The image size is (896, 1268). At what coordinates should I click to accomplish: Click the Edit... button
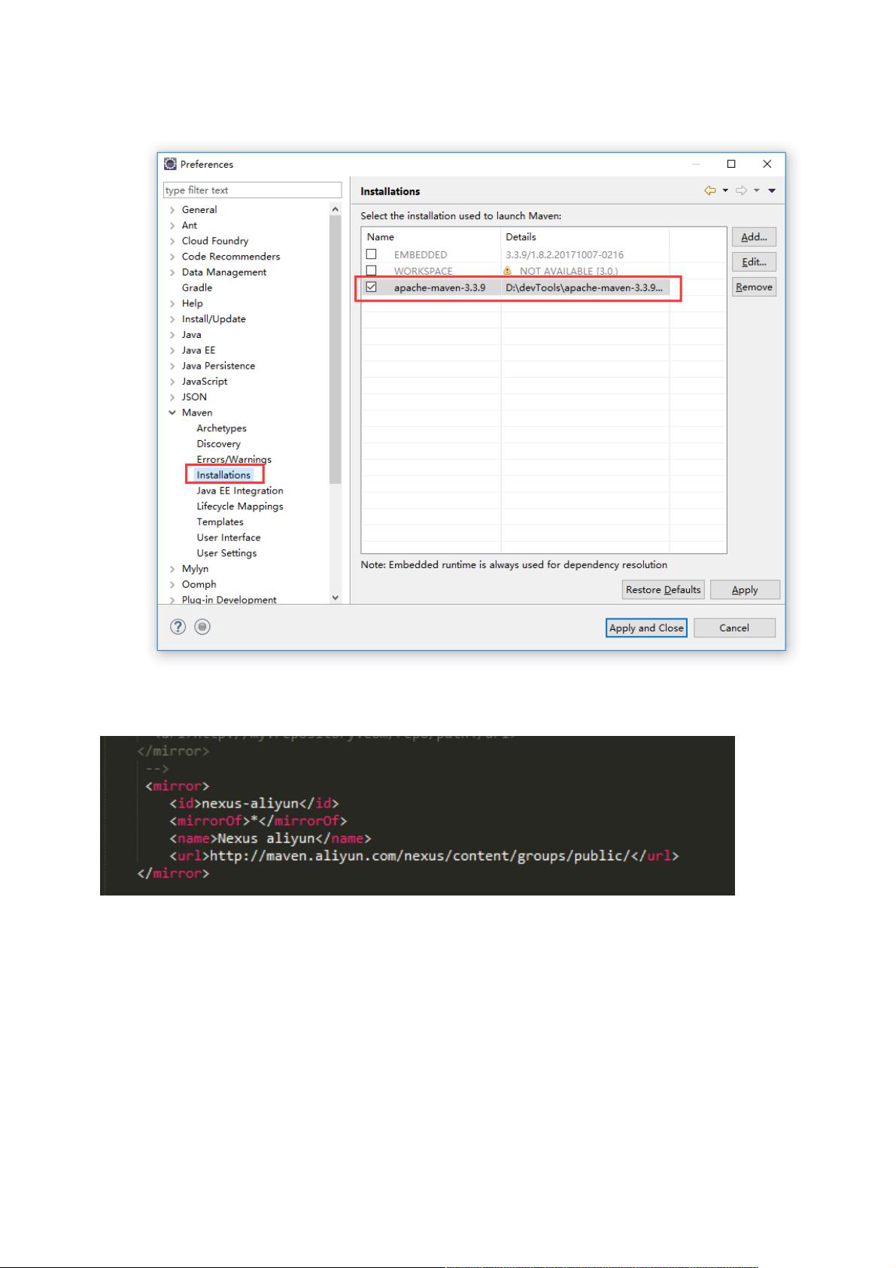[754, 262]
